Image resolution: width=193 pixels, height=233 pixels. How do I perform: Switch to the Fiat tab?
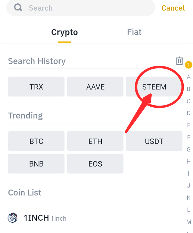[x=134, y=32]
